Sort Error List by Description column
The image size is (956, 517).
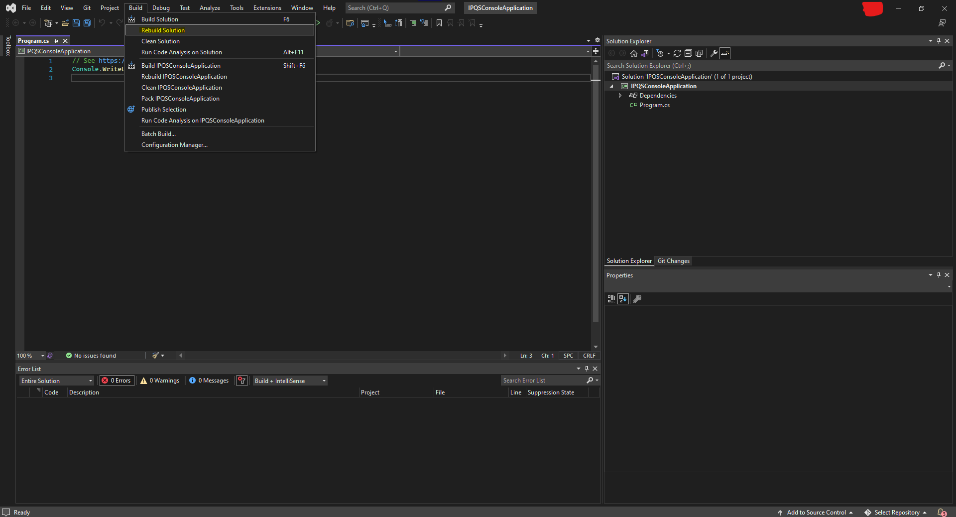pyautogui.click(x=213, y=392)
